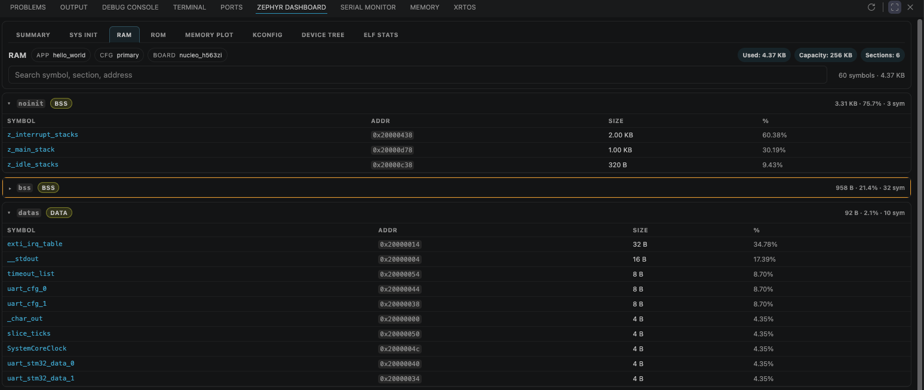The image size is (924, 390).
Task: Switch to the Terminal tab
Action: 189,7
